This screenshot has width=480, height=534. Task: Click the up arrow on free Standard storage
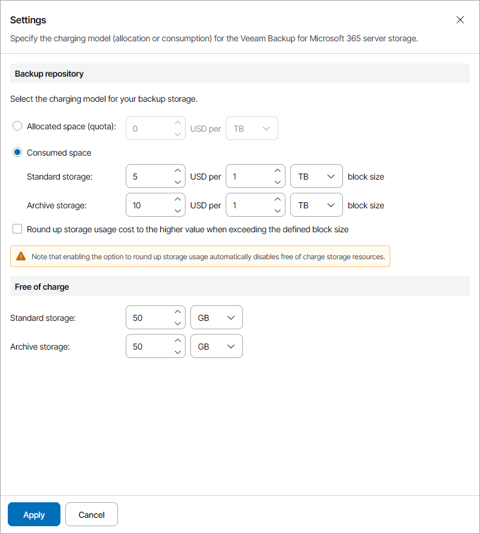178,312
